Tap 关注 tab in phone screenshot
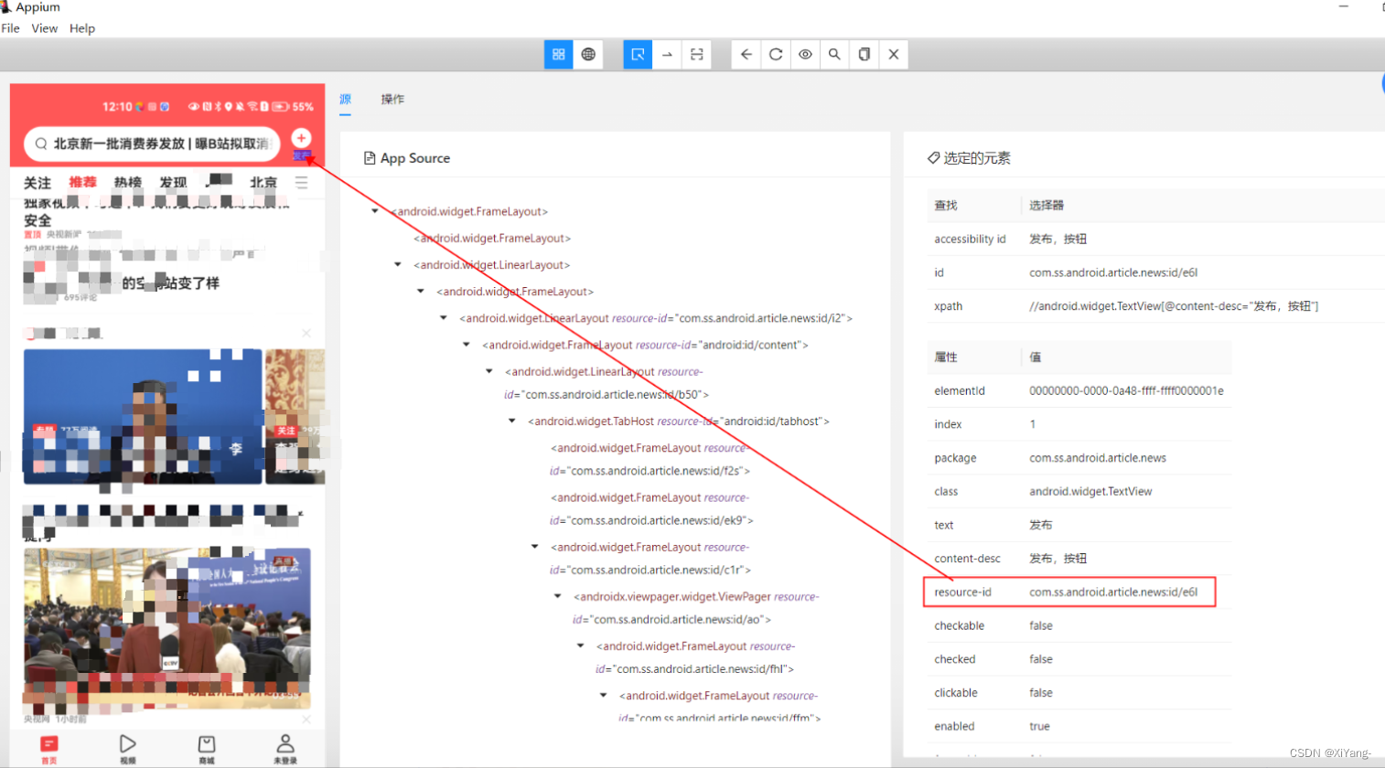Viewport: 1385px width, 768px height. [38, 183]
